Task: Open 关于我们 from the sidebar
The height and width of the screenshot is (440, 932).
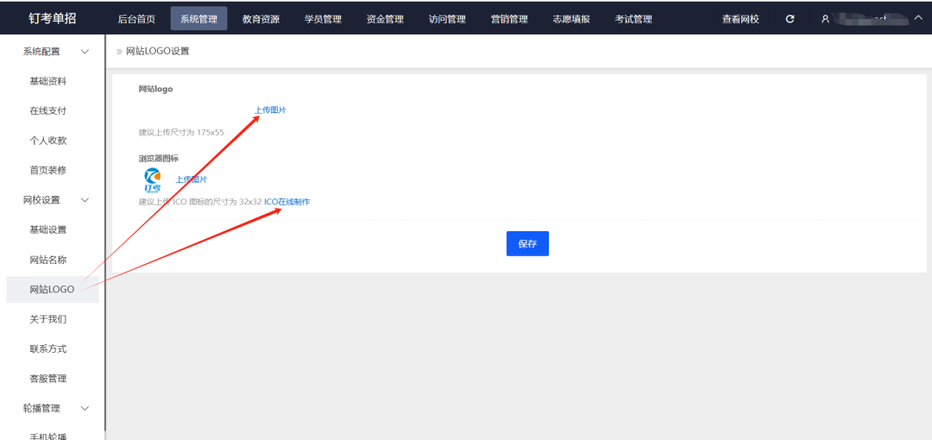Action: pyautogui.click(x=48, y=319)
